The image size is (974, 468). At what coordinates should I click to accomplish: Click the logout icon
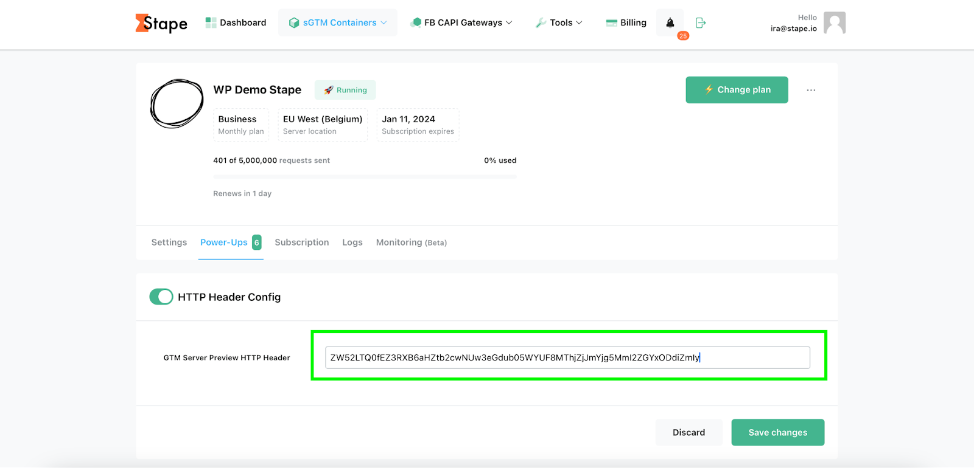pos(701,22)
